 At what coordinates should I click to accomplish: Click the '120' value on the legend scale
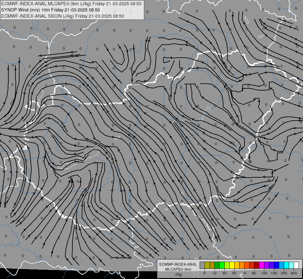[x=264, y=273]
